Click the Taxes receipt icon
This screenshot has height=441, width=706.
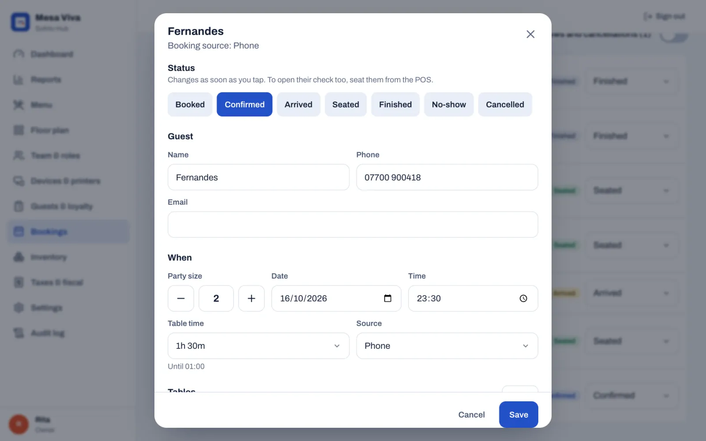pyautogui.click(x=19, y=282)
